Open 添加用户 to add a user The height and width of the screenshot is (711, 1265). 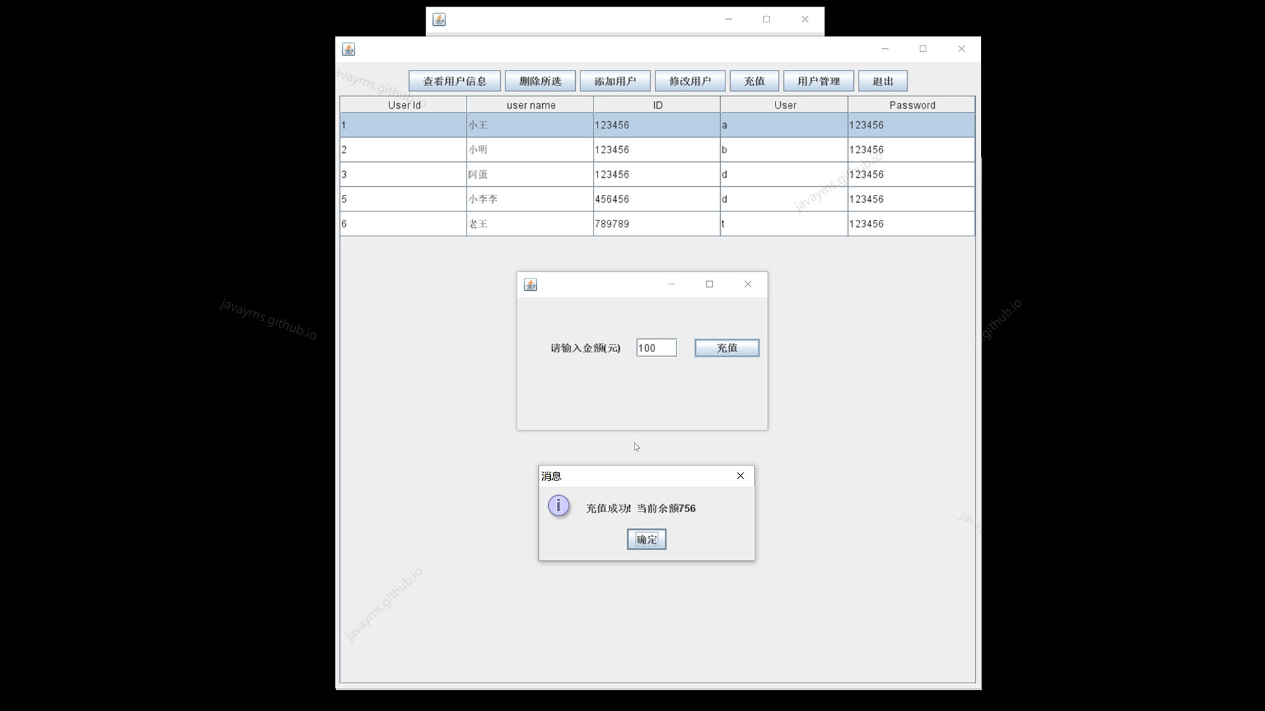click(x=614, y=80)
